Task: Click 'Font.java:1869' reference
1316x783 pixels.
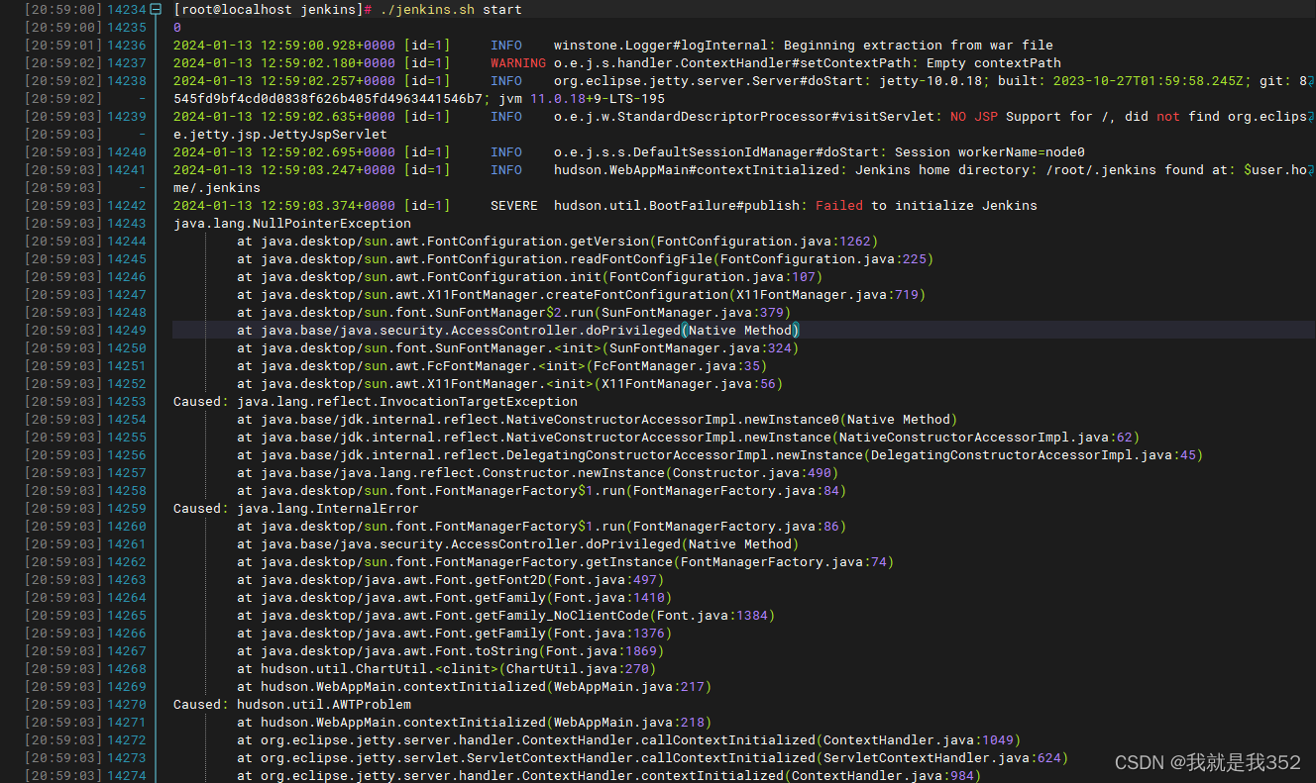Action: pos(602,650)
